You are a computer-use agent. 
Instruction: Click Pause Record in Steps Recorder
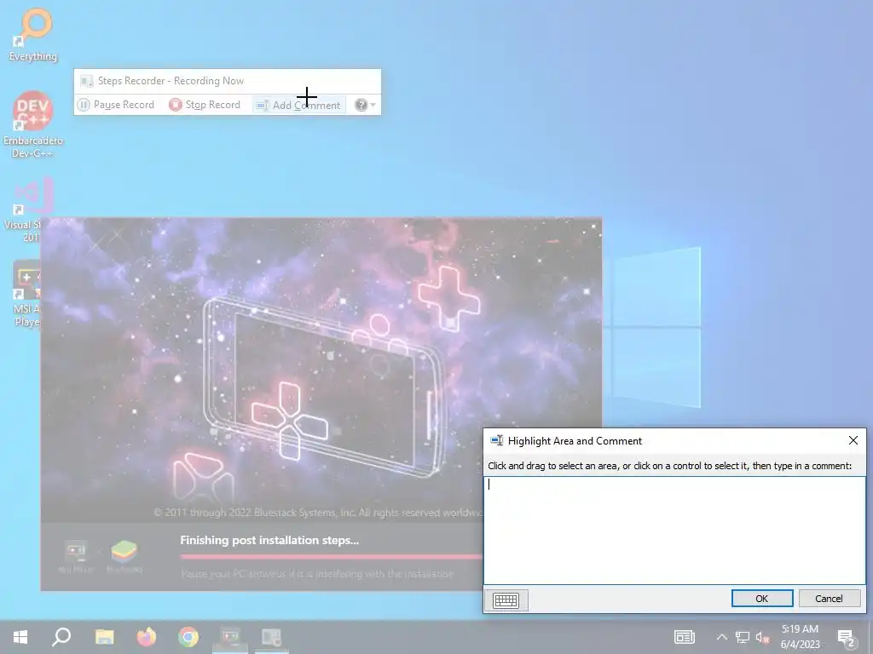pyautogui.click(x=116, y=105)
